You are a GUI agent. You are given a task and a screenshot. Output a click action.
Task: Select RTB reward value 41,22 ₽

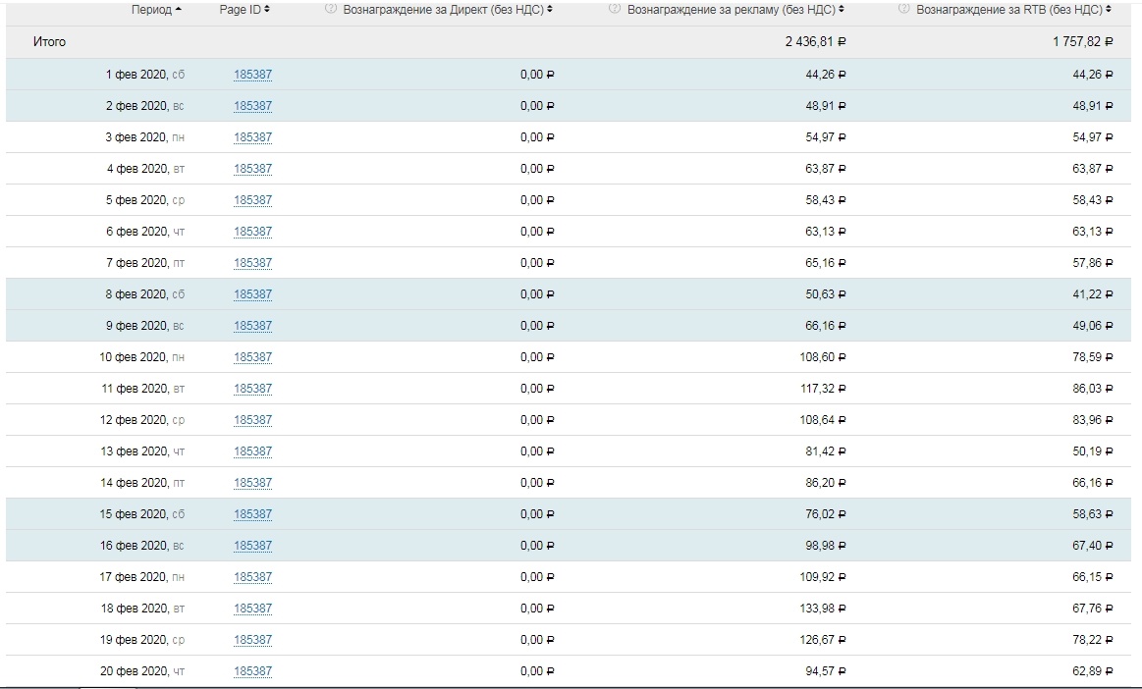(1093, 294)
